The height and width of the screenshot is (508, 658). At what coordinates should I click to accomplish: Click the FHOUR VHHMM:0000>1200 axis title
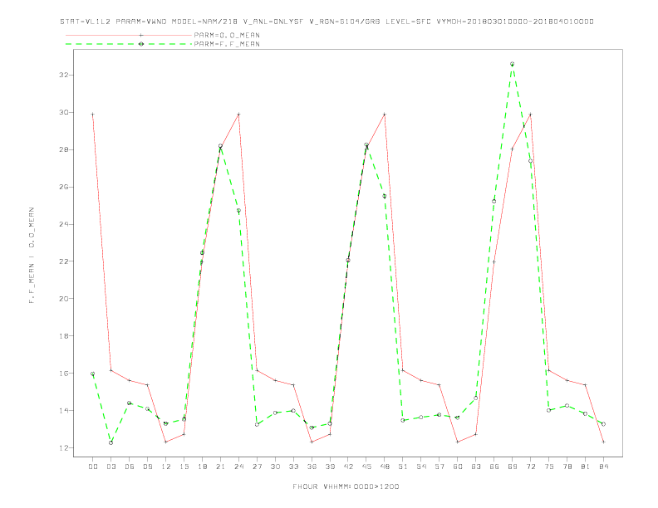[x=346, y=486]
